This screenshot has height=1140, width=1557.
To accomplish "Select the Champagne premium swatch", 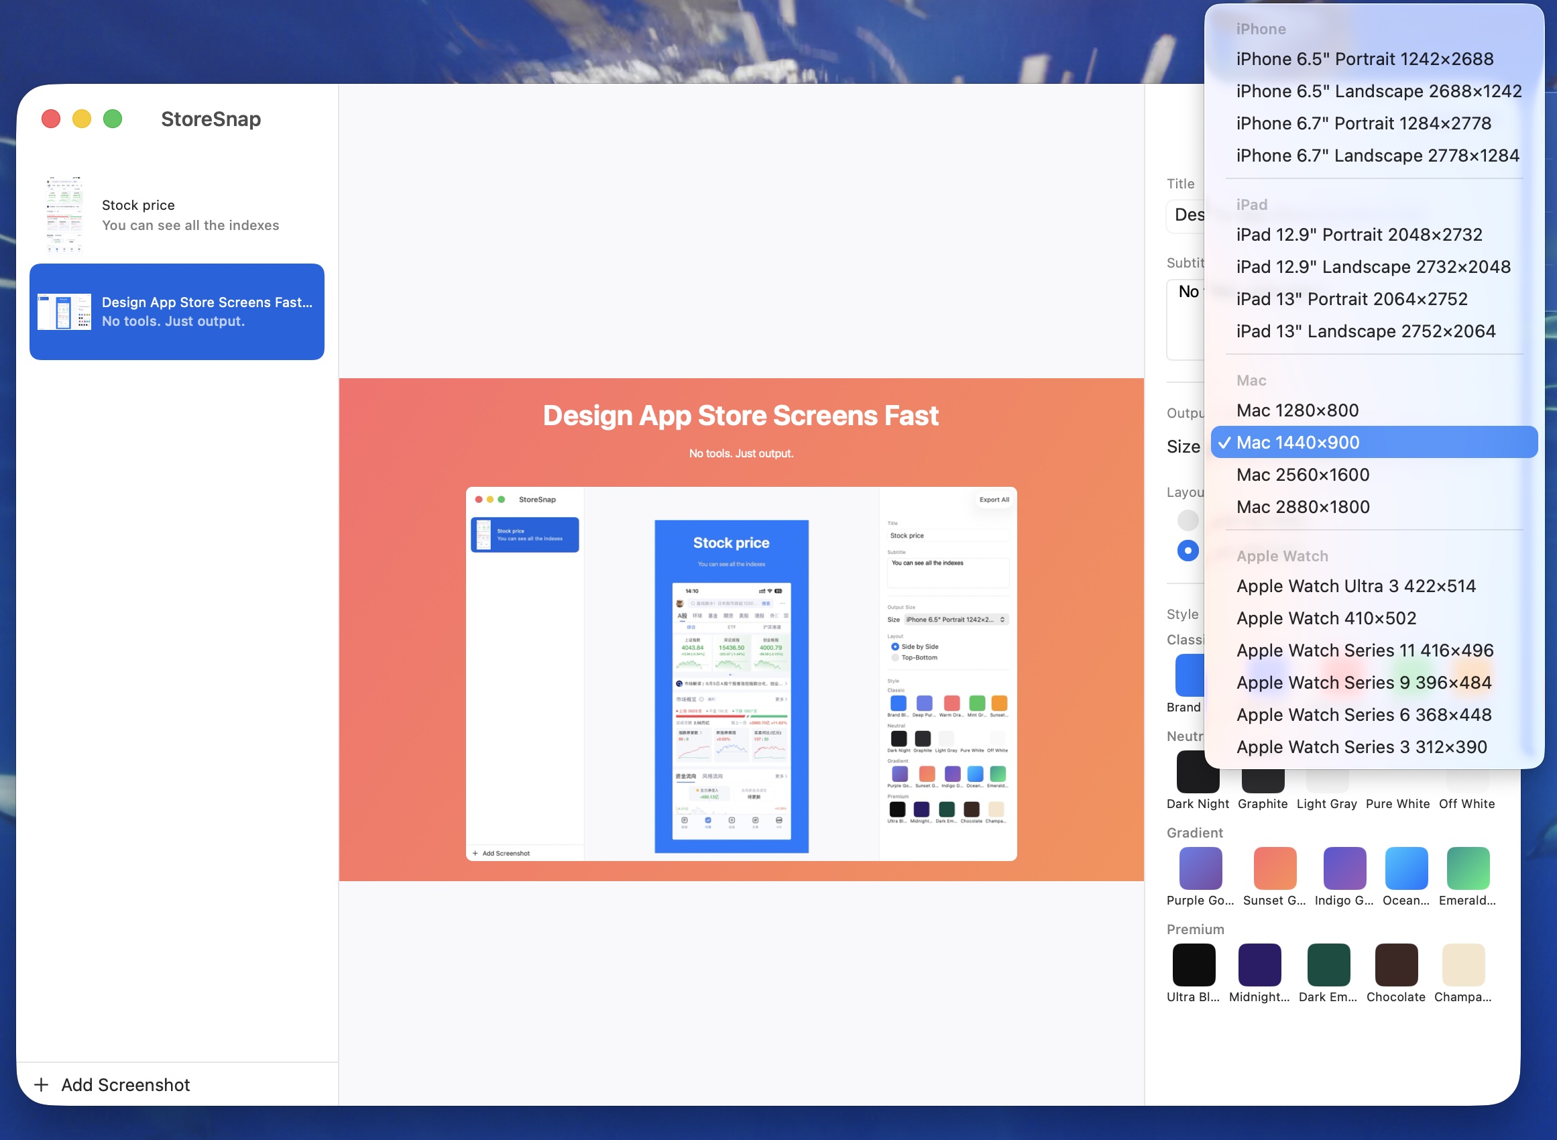I will pyautogui.click(x=1463, y=965).
